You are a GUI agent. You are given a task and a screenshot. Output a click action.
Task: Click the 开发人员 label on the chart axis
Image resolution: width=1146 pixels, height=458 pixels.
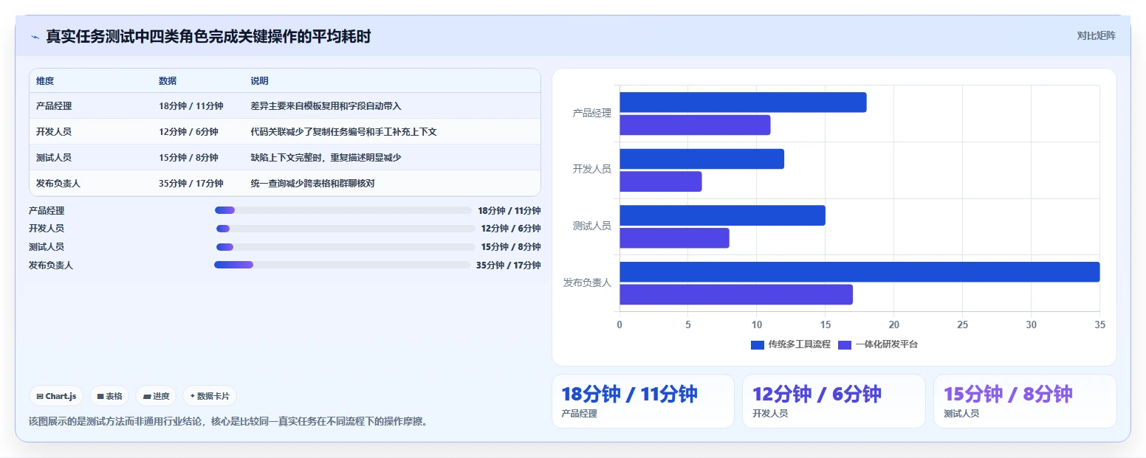point(592,170)
